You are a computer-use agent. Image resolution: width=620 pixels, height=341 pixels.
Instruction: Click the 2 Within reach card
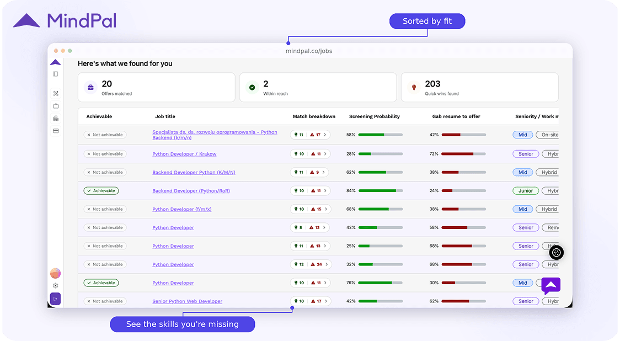click(318, 87)
